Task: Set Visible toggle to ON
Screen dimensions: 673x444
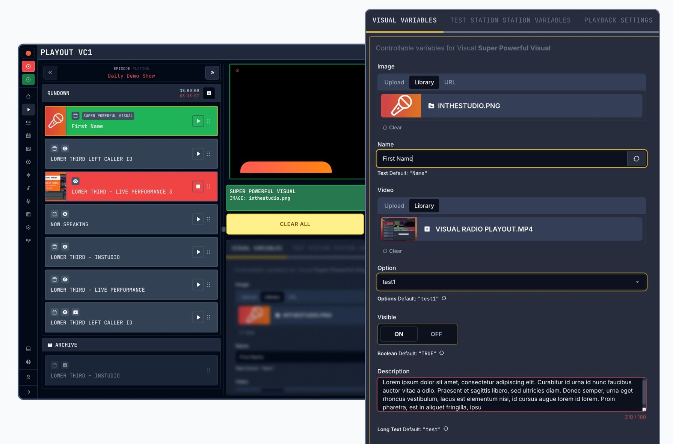Action: [399, 334]
